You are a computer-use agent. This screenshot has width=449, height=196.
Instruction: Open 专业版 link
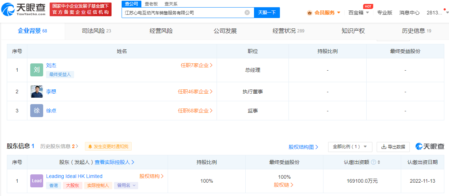click(385, 13)
